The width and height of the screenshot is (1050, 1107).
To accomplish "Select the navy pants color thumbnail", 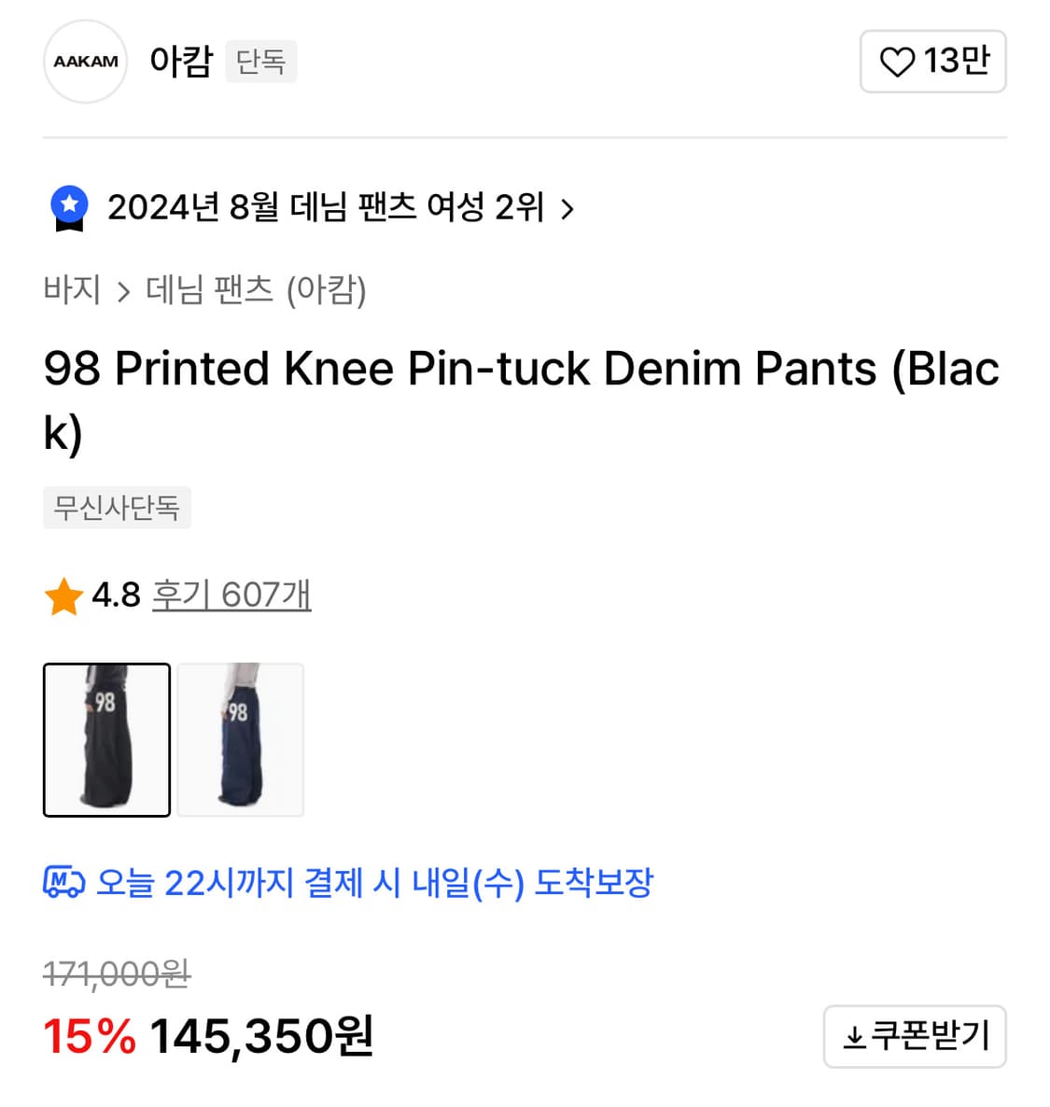I will (x=241, y=739).
